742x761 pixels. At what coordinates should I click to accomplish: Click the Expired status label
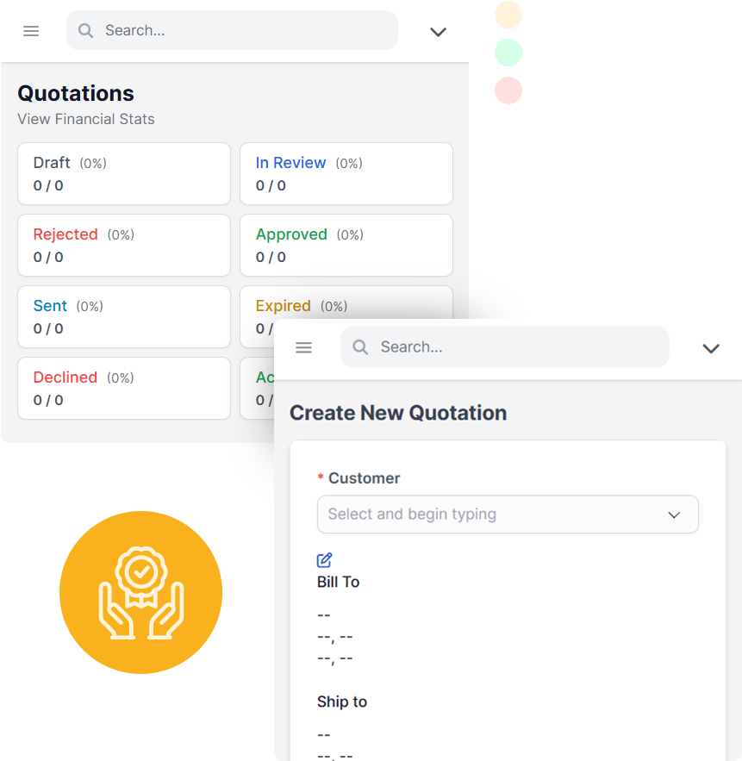(283, 306)
